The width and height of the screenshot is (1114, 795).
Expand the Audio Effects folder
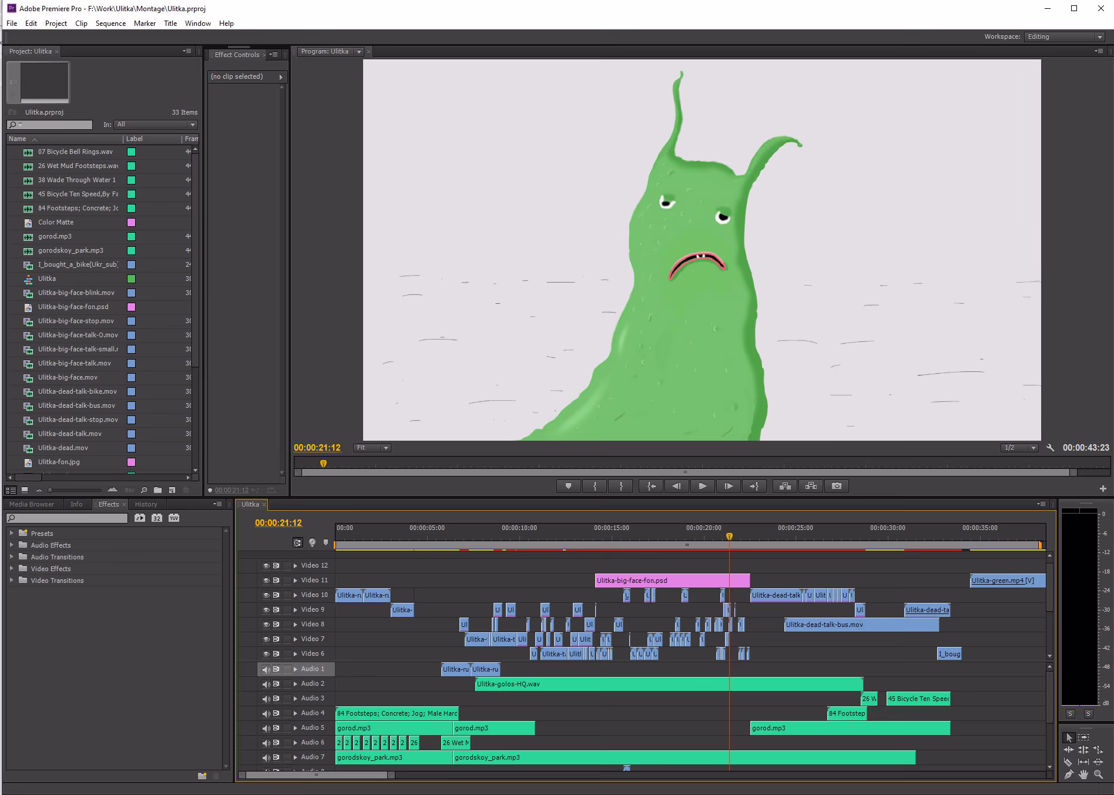point(11,545)
